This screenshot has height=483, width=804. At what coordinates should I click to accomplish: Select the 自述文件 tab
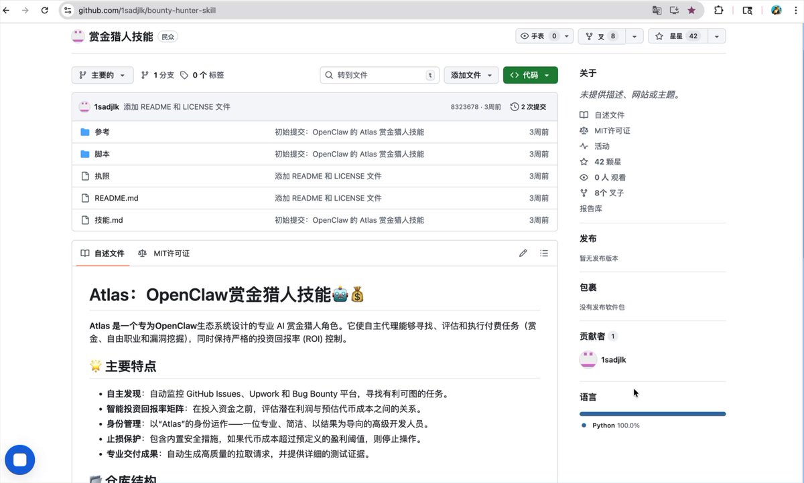(102, 253)
